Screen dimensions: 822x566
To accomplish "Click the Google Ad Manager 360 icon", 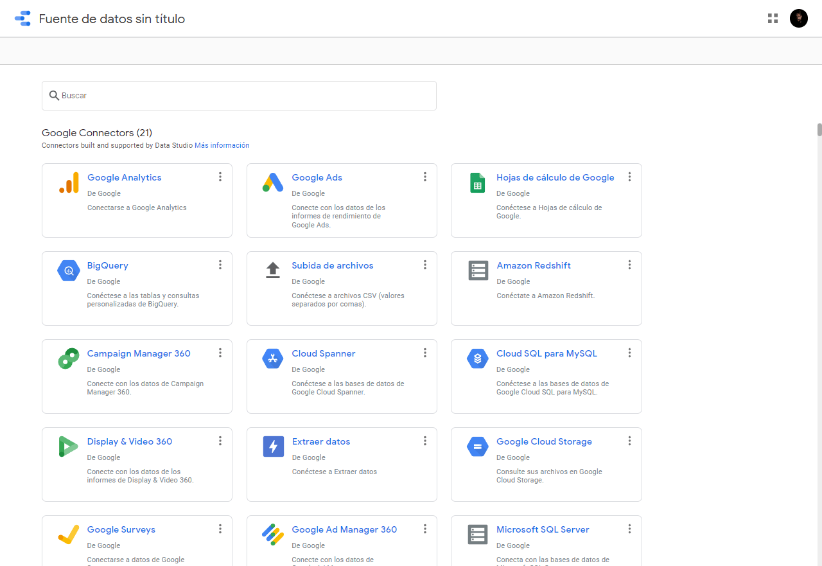I will 273,535.
